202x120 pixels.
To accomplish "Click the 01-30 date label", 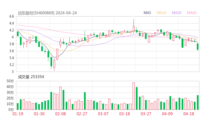I will (39, 114).
